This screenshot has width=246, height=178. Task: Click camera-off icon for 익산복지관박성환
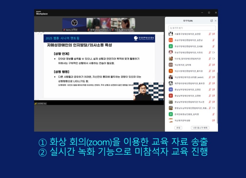214,120
